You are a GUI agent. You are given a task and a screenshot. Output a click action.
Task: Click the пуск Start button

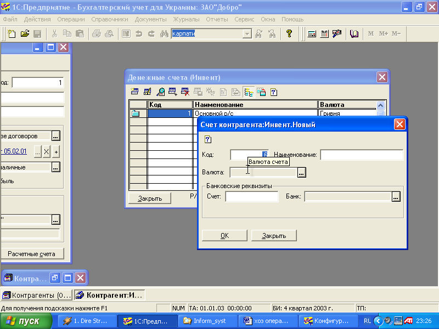pyautogui.click(x=26, y=321)
